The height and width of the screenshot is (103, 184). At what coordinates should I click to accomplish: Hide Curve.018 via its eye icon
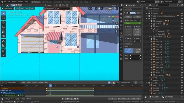[182, 42]
